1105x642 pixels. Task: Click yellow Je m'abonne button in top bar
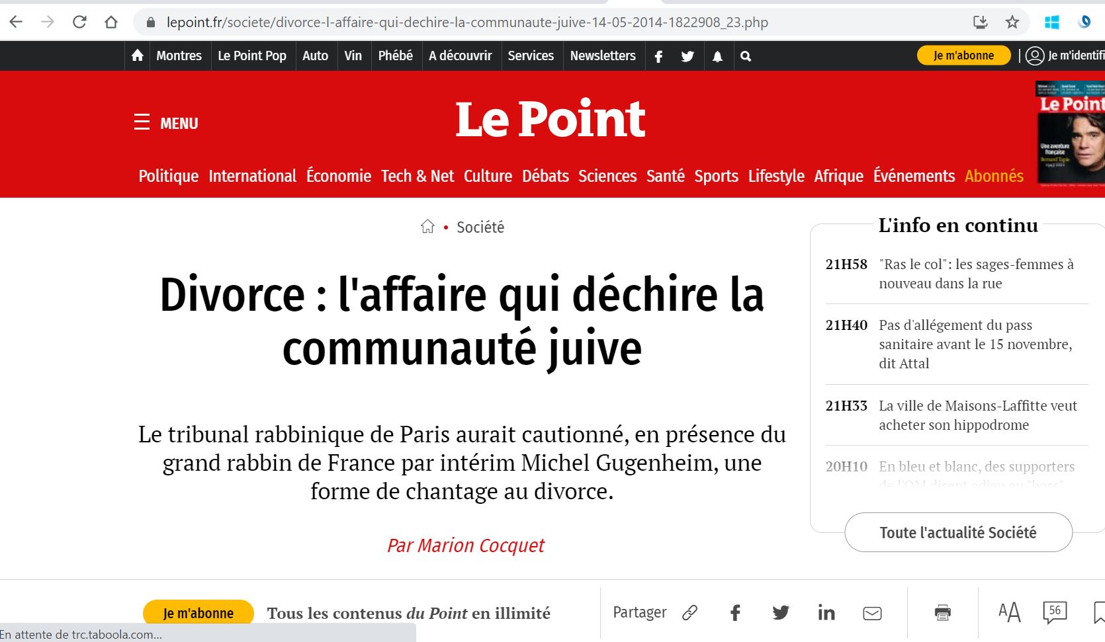pos(963,56)
